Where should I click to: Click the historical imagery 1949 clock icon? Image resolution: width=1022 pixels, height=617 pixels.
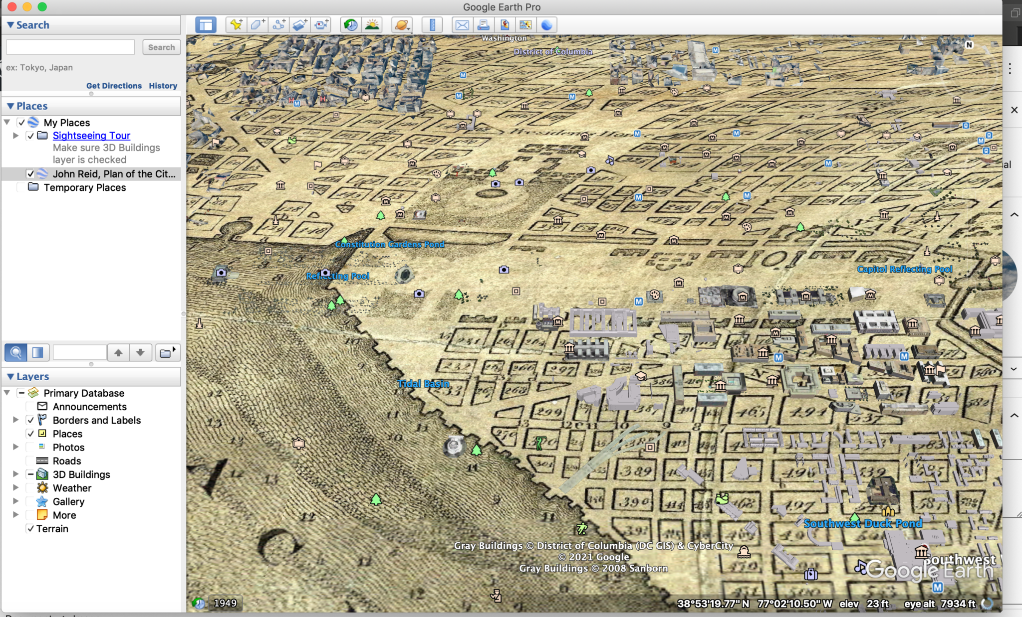[199, 604]
